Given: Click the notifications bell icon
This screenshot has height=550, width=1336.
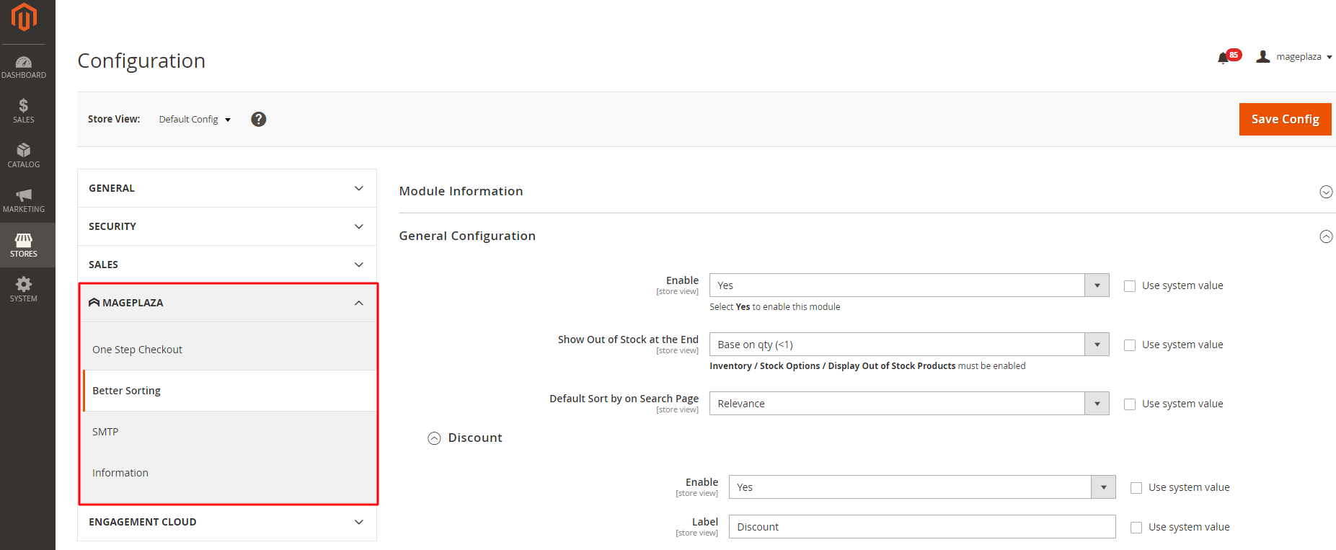Looking at the screenshot, I should 1223,58.
